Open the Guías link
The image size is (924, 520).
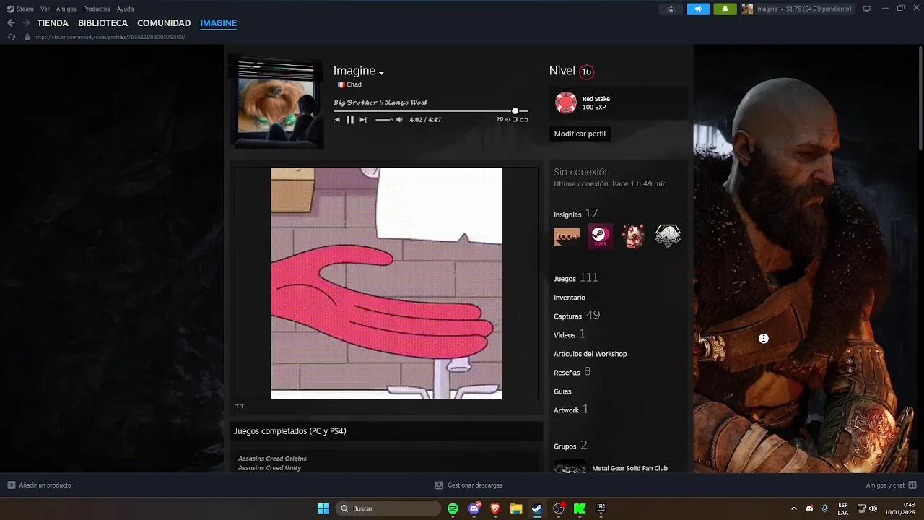(x=562, y=391)
